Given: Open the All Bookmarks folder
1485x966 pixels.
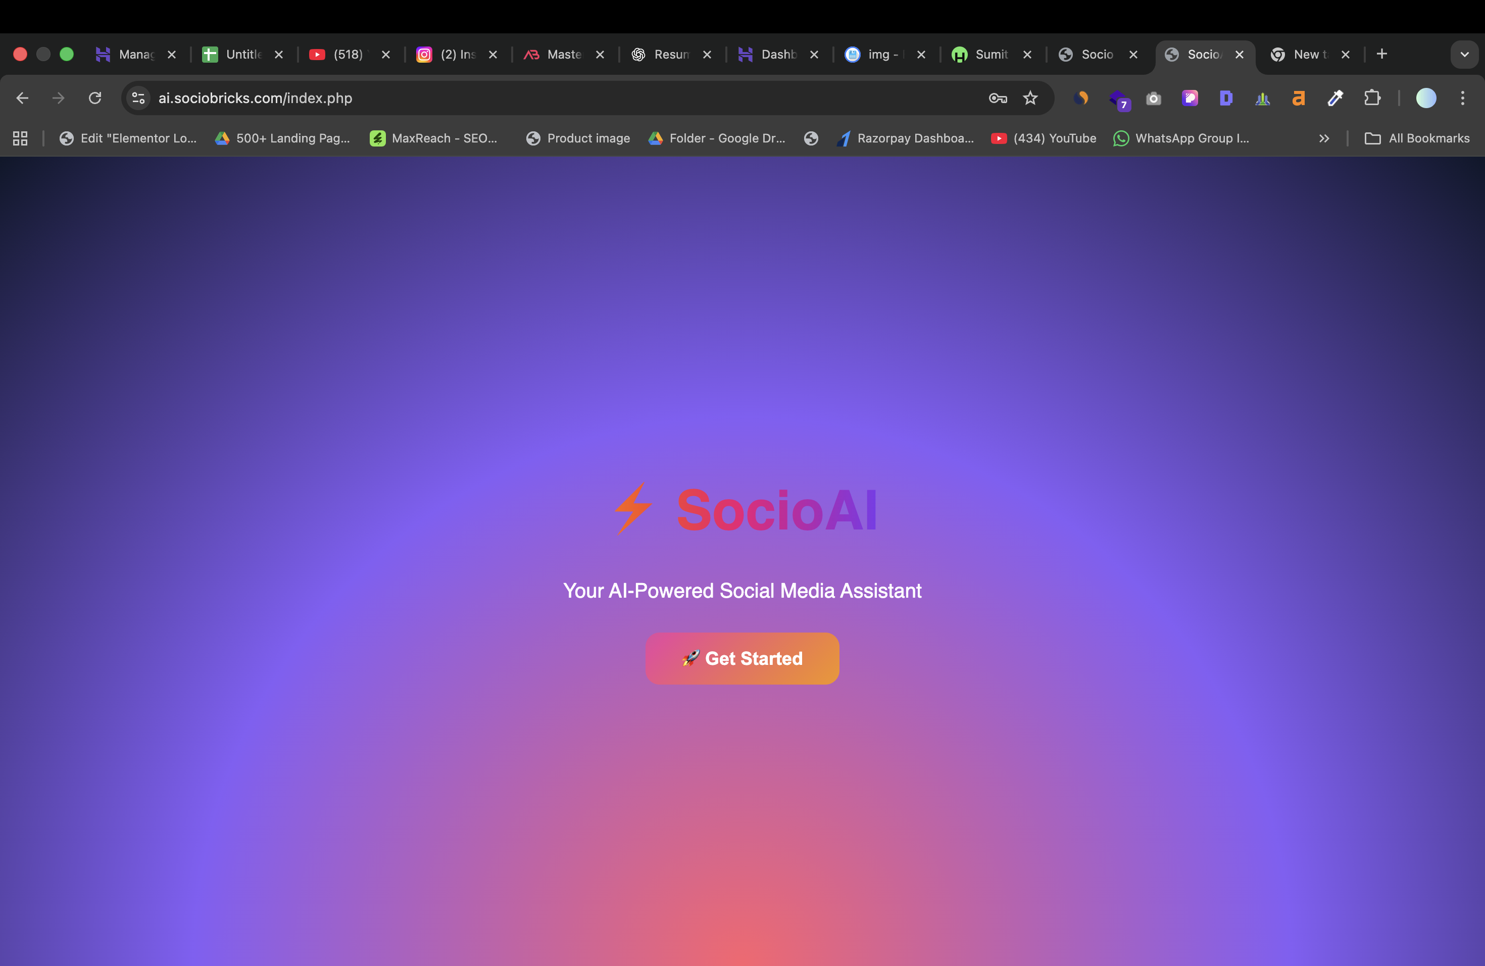Looking at the screenshot, I should coord(1418,138).
